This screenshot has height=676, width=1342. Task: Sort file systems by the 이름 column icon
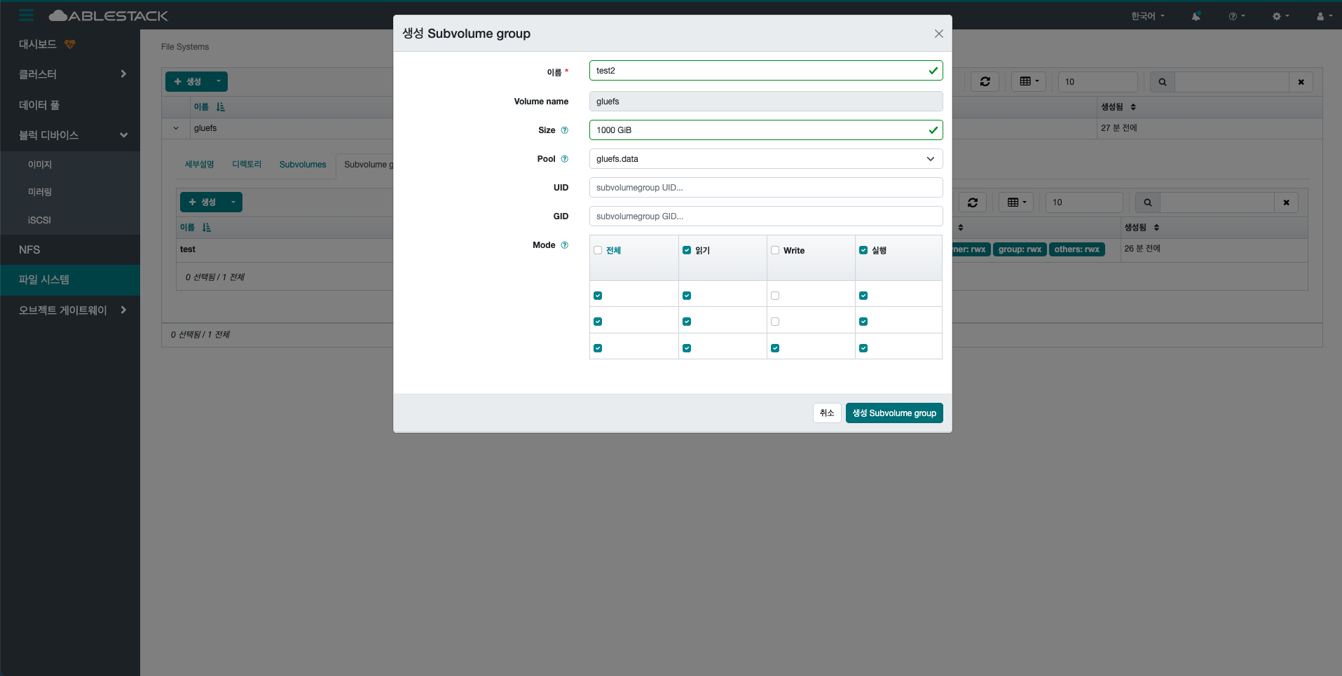click(x=221, y=107)
